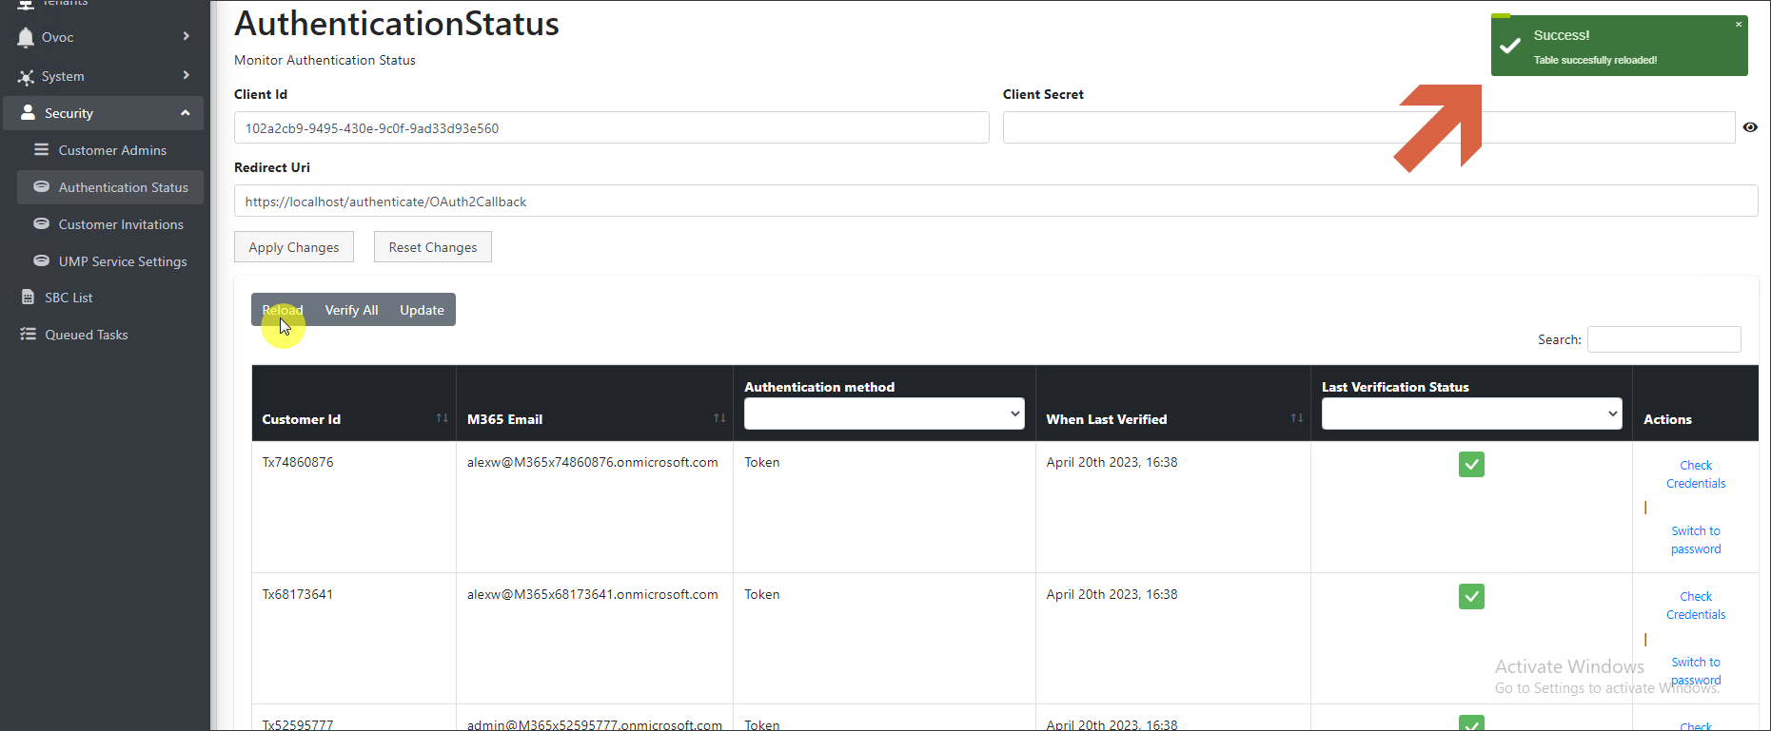1771x731 pixels.
Task: Open Customer Invitations page
Action: (121, 224)
